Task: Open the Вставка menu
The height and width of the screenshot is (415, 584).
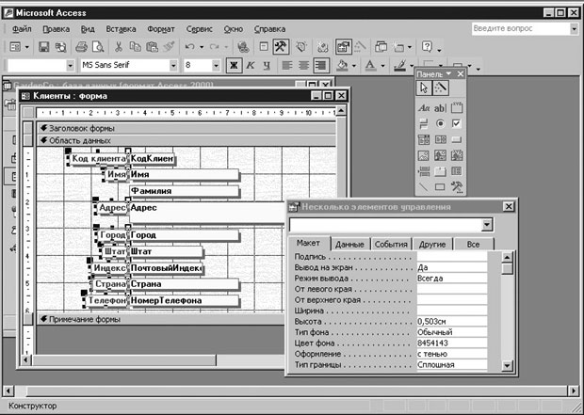Action: click(x=121, y=29)
